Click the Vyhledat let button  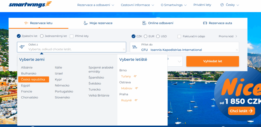(x=213, y=61)
